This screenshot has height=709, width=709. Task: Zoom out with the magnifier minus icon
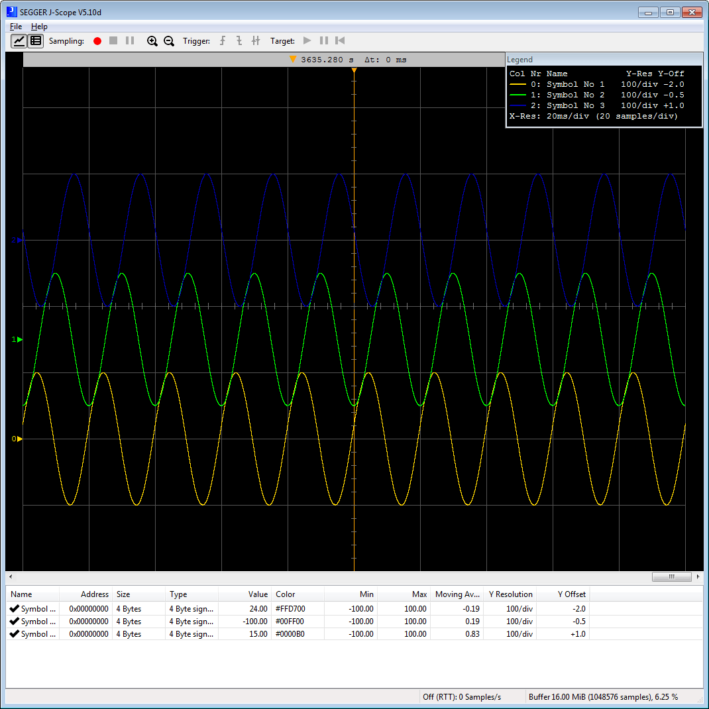tap(169, 41)
